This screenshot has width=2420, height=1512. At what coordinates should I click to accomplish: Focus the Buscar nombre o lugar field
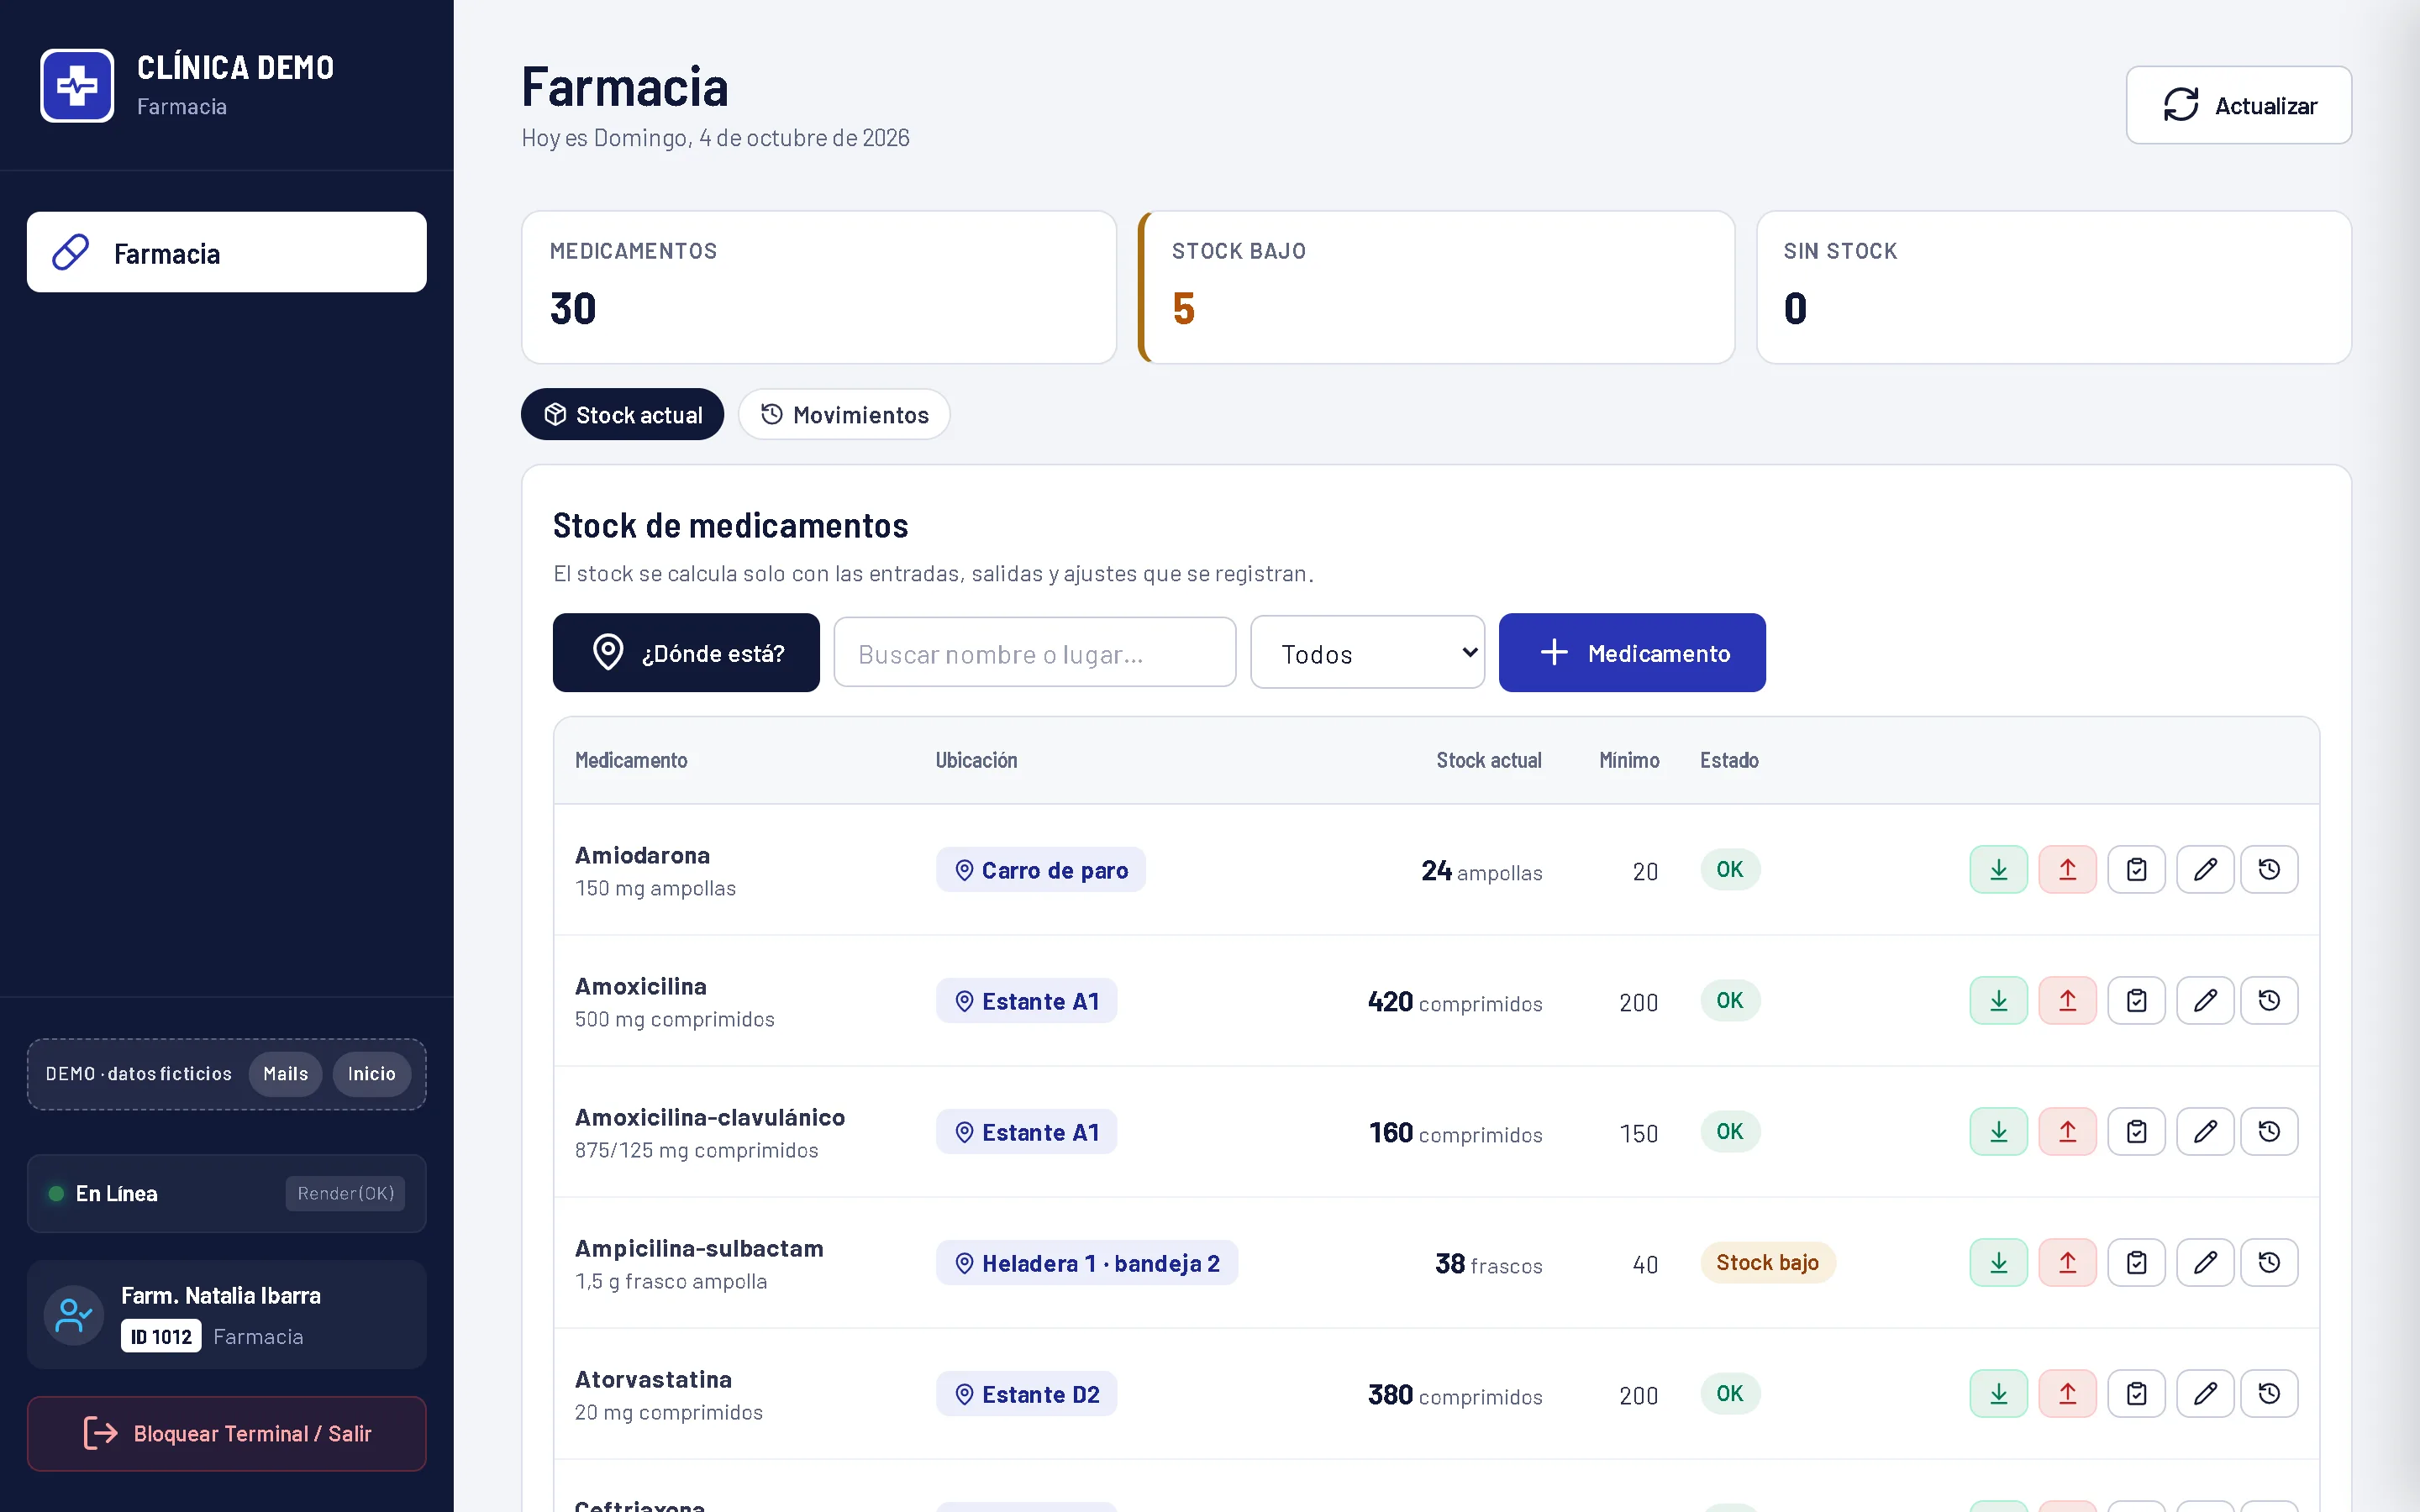point(1035,653)
